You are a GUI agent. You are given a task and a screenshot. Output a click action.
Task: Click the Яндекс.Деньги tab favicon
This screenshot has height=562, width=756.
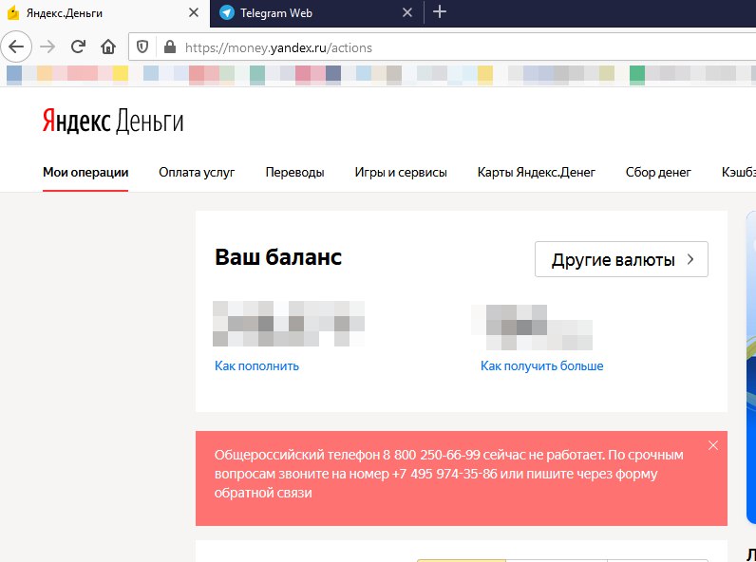coord(13,13)
